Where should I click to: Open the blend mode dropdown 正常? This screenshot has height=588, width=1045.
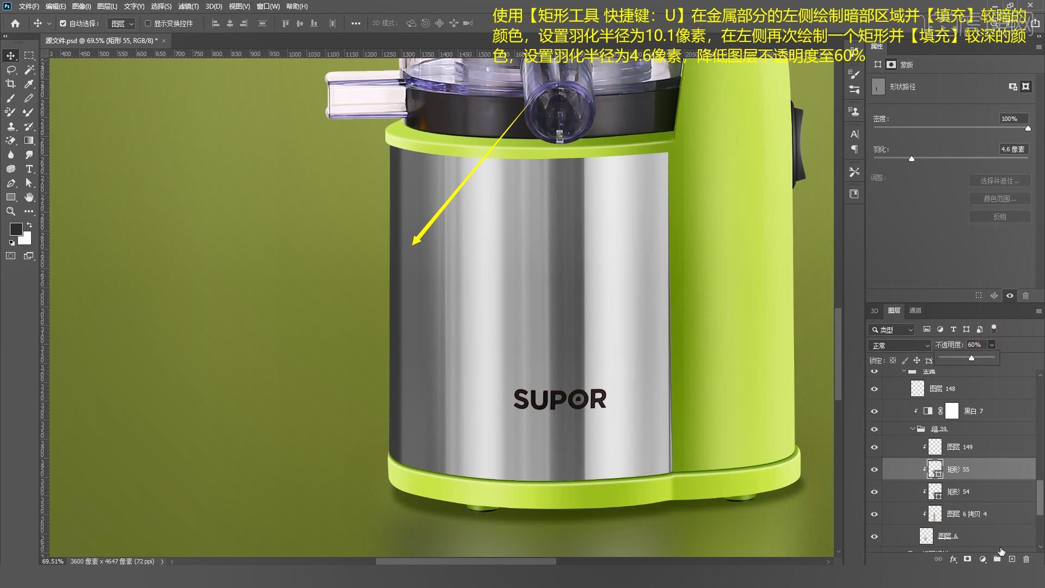coord(900,345)
